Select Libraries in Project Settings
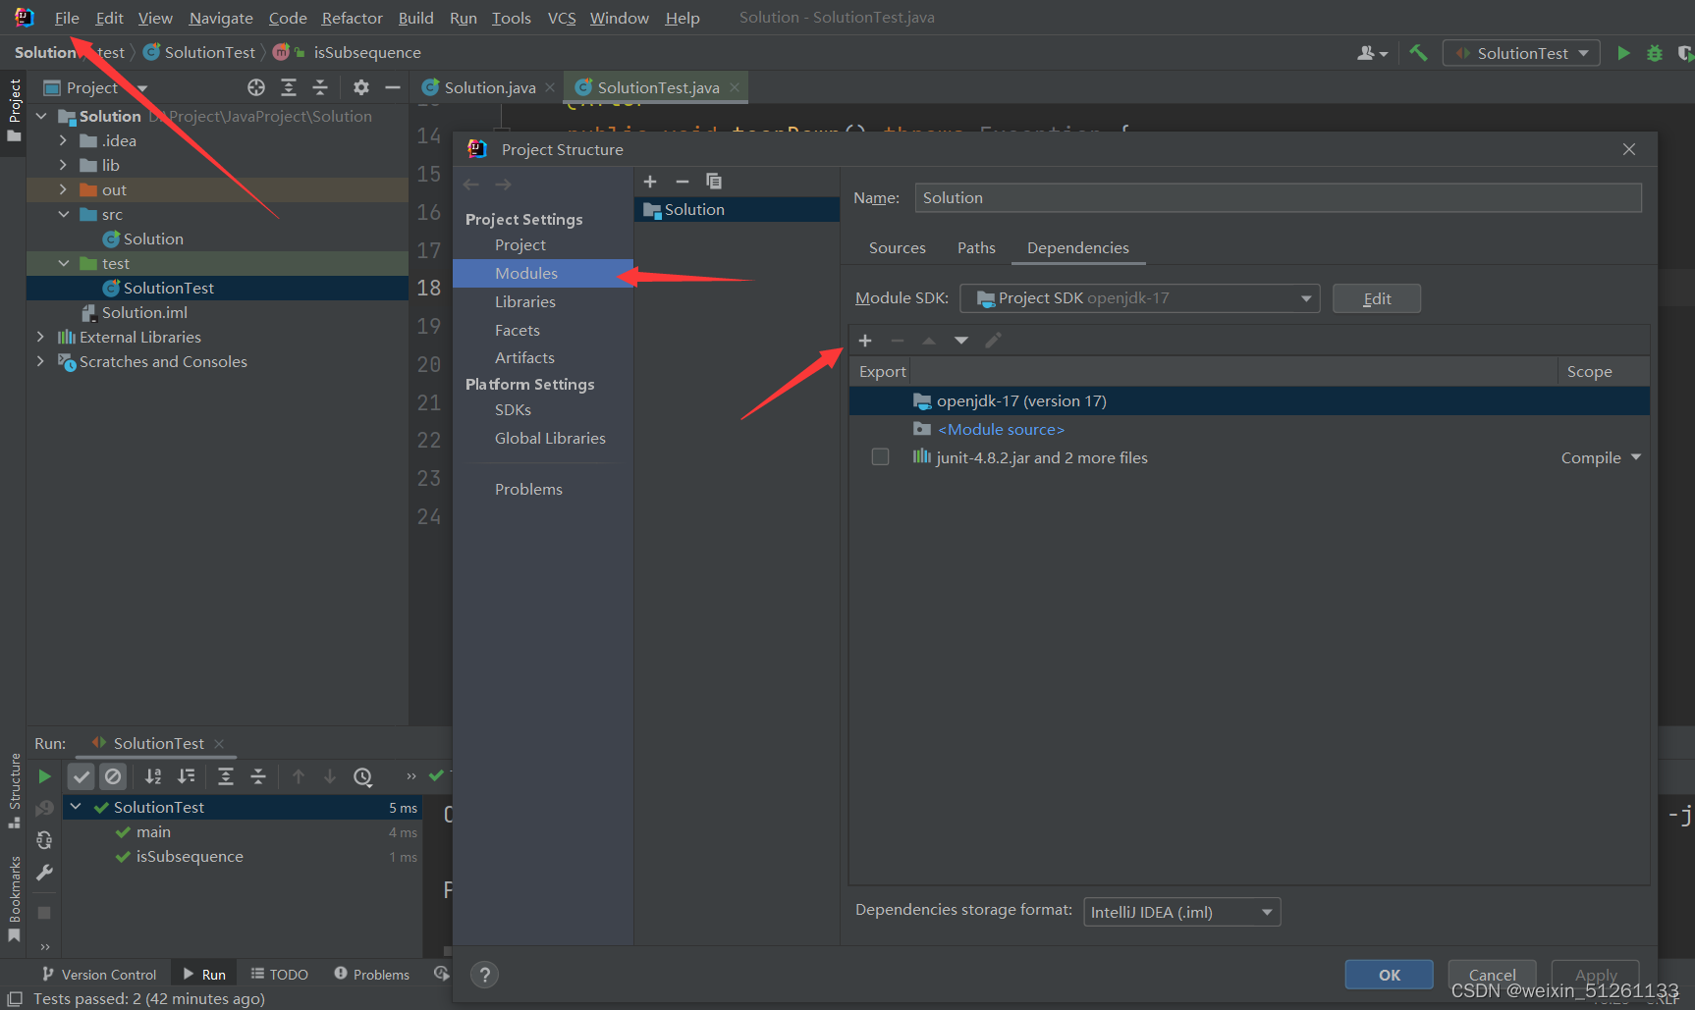Screen dimensions: 1695x1010 click(525, 301)
